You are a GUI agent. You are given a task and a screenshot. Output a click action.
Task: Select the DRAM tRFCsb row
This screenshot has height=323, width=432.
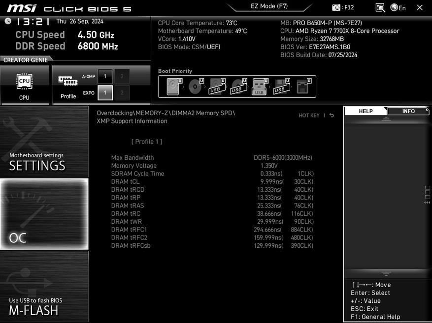(x=212, y=245)
